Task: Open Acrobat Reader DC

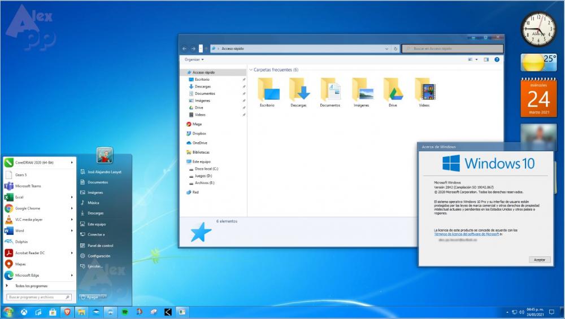Action: (x=40, y=253)
